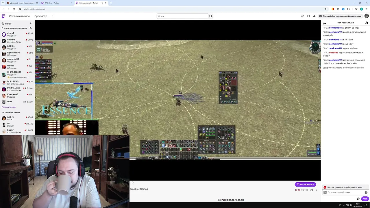The image size is (370, 208).
Task: Open the d1pro4 channel
Action: click(17, 34)
